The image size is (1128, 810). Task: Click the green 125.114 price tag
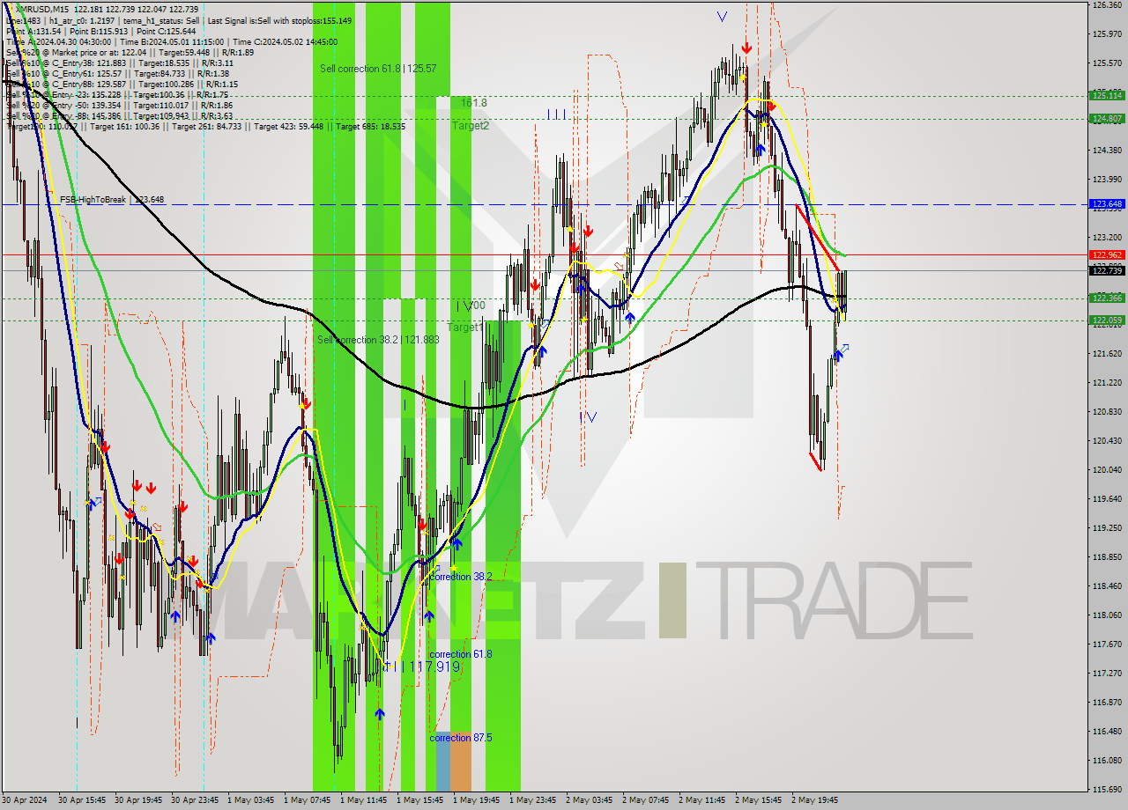[x=1107, y=95]
